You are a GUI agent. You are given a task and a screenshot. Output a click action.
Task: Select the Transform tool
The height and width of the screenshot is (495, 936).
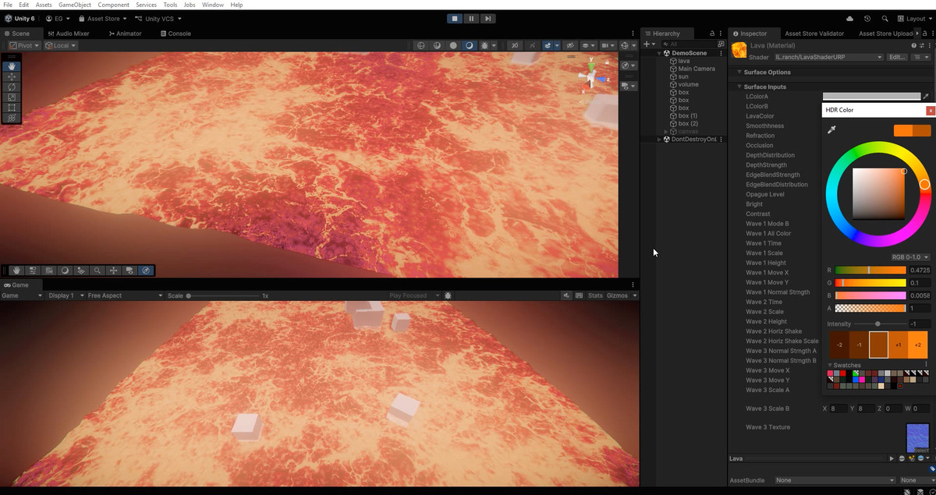[x=12, y=118]
